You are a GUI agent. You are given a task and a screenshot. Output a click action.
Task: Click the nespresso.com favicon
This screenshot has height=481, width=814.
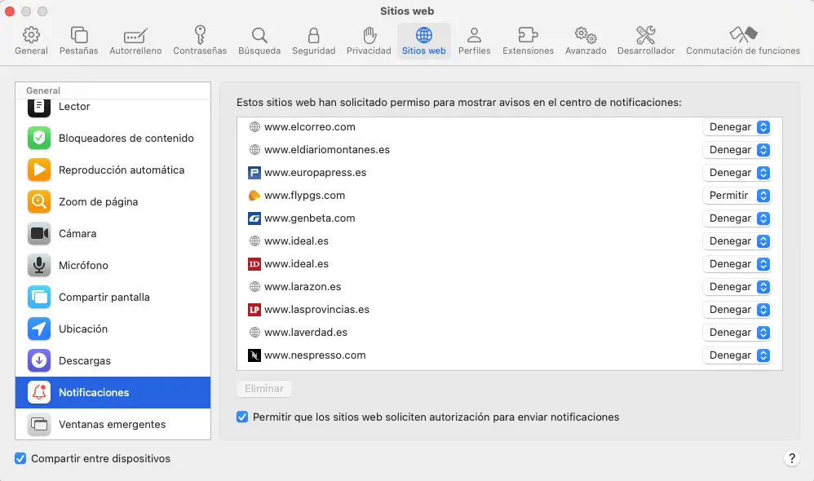tap(254, 355)
